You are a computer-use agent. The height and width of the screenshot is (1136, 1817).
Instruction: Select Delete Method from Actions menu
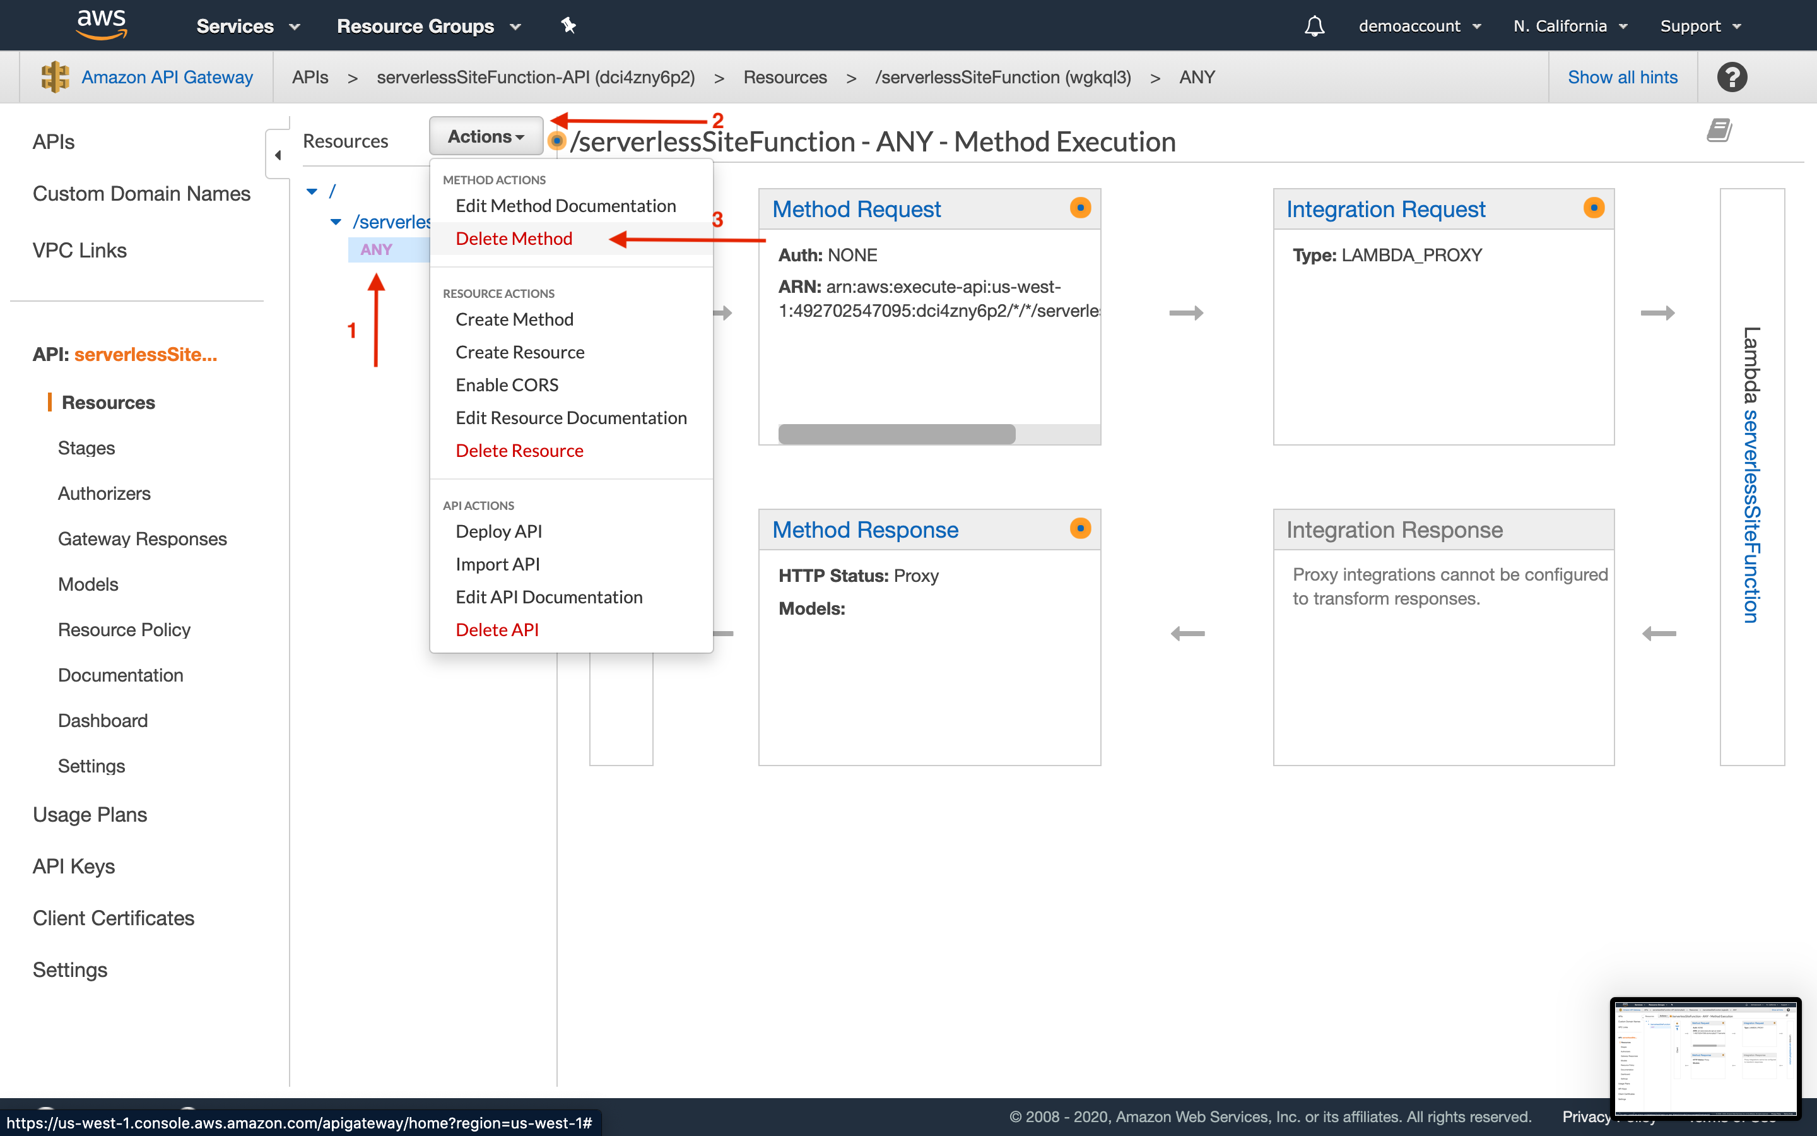(x=513, y=237)
